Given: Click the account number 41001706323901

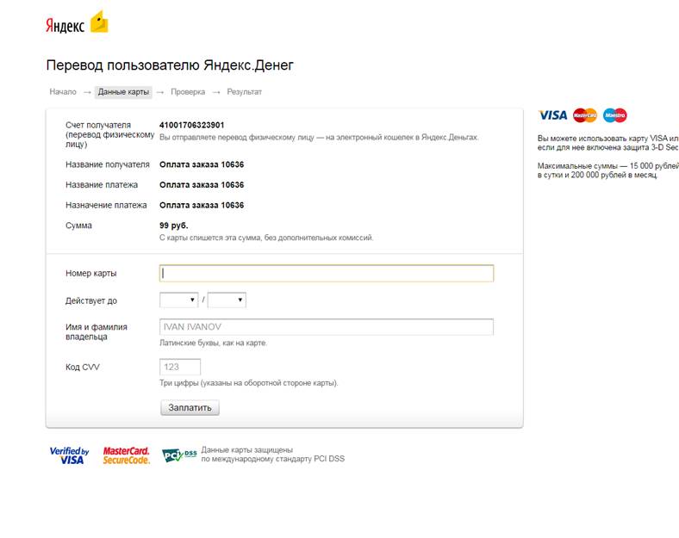Looking at the screenshot, I should pos(192,125).
